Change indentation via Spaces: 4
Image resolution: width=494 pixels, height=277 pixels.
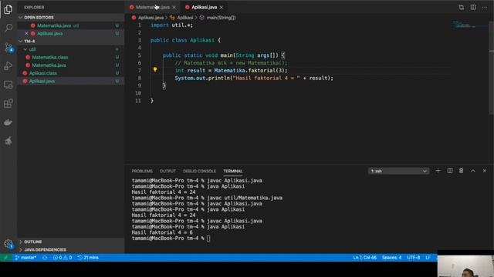pos(391,258)
